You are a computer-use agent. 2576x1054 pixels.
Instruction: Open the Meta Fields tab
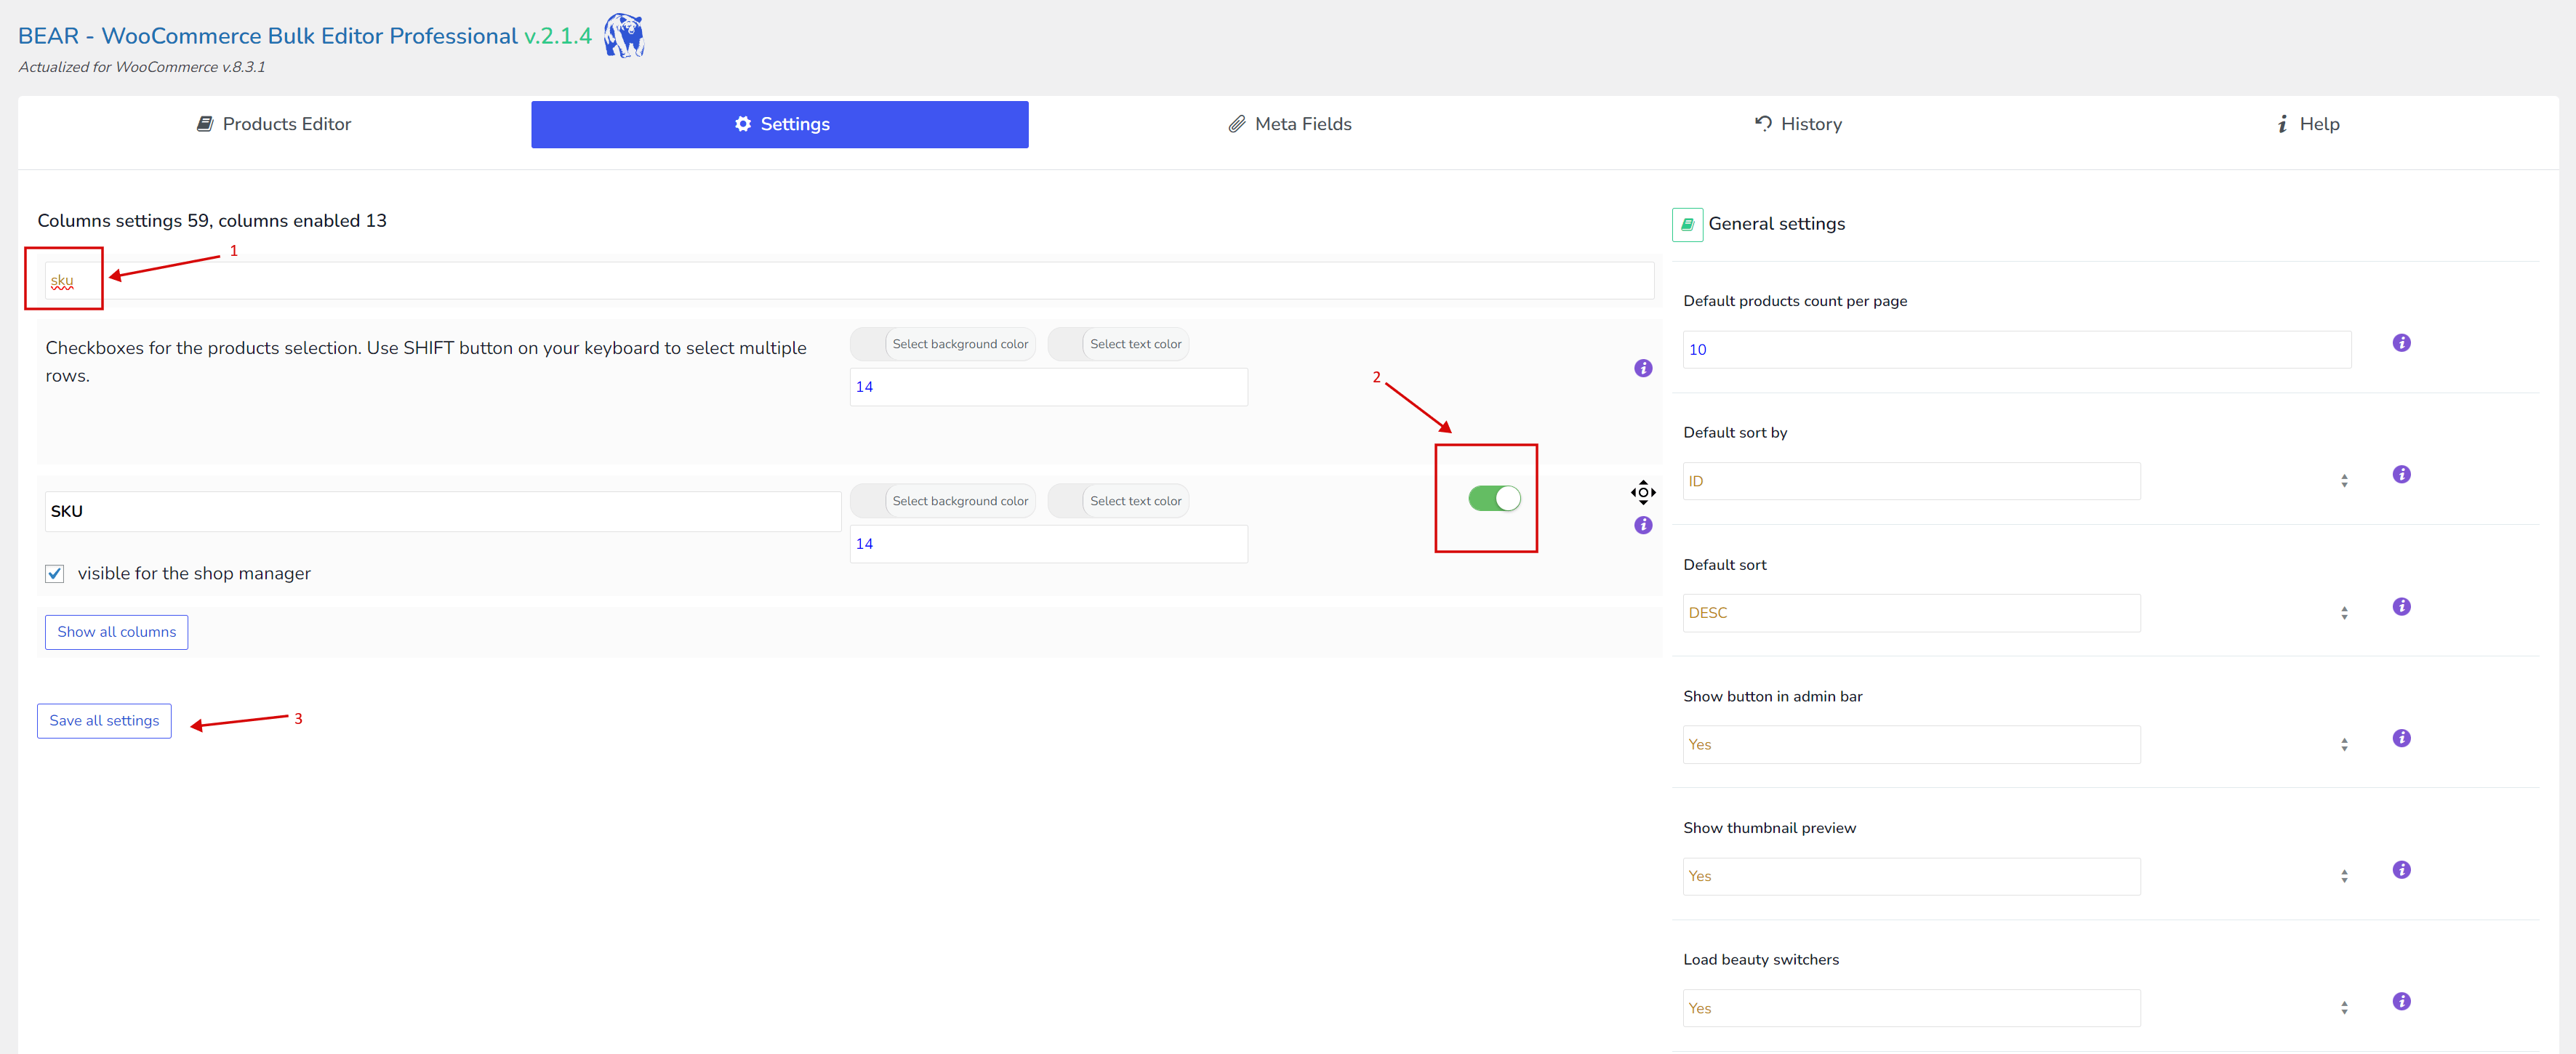click(1290, 124)
